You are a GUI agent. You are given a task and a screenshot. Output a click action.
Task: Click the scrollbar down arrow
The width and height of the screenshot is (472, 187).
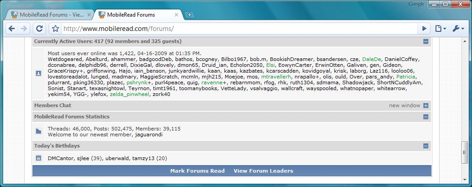pyautogui.click(x=464, y=180)
